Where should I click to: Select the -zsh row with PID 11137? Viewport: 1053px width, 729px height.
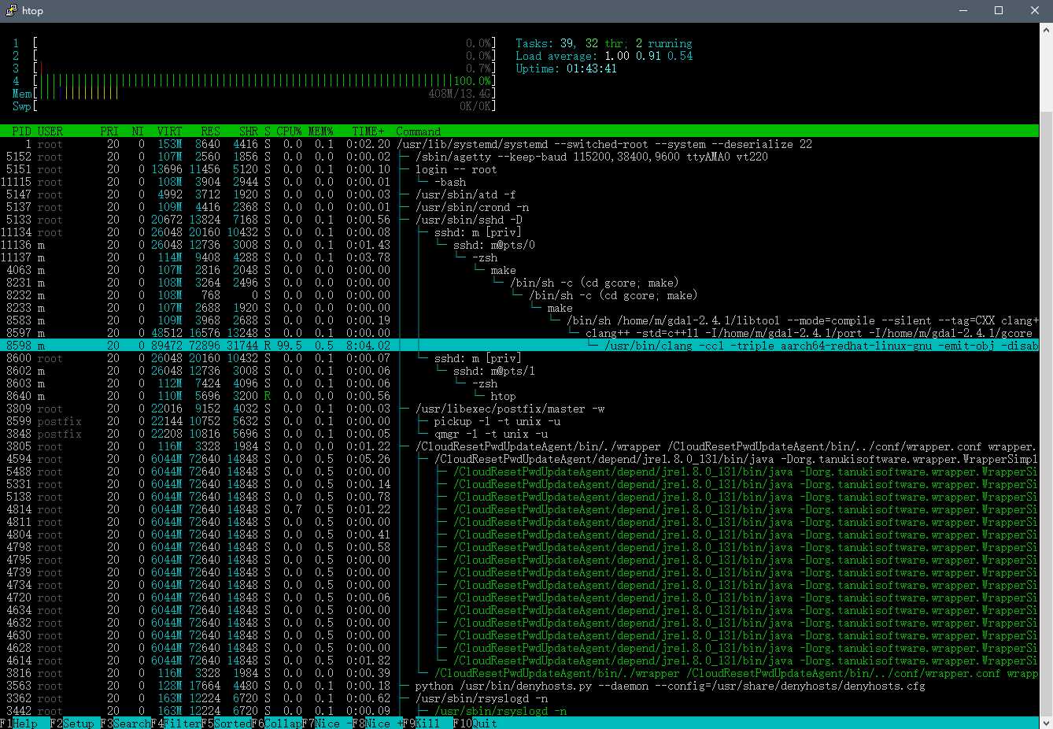tap(519, 257)
